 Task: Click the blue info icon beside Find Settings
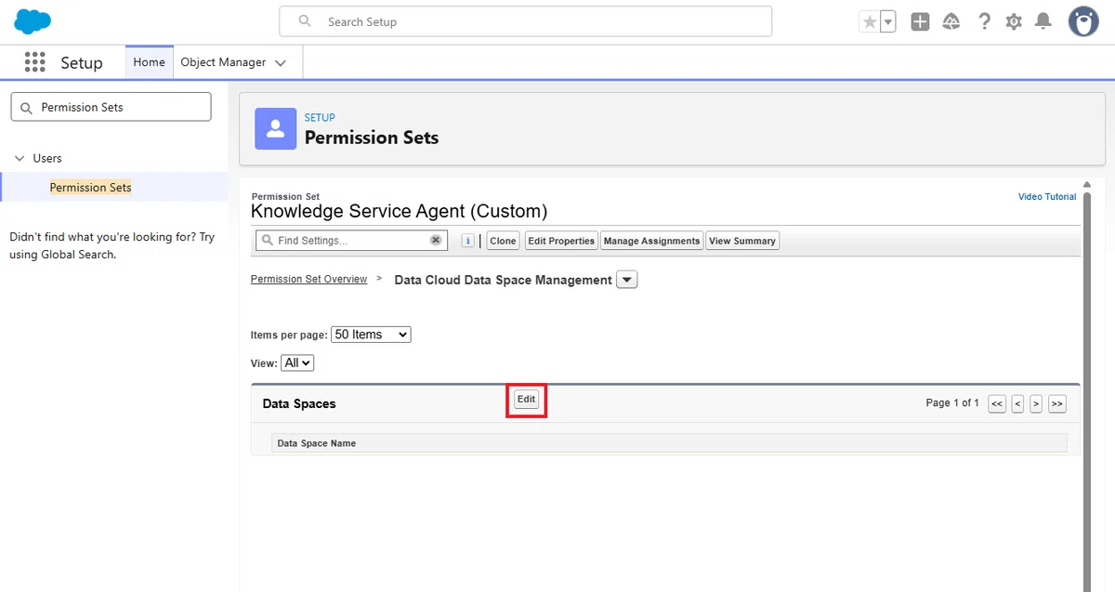[x=467, y=241]
